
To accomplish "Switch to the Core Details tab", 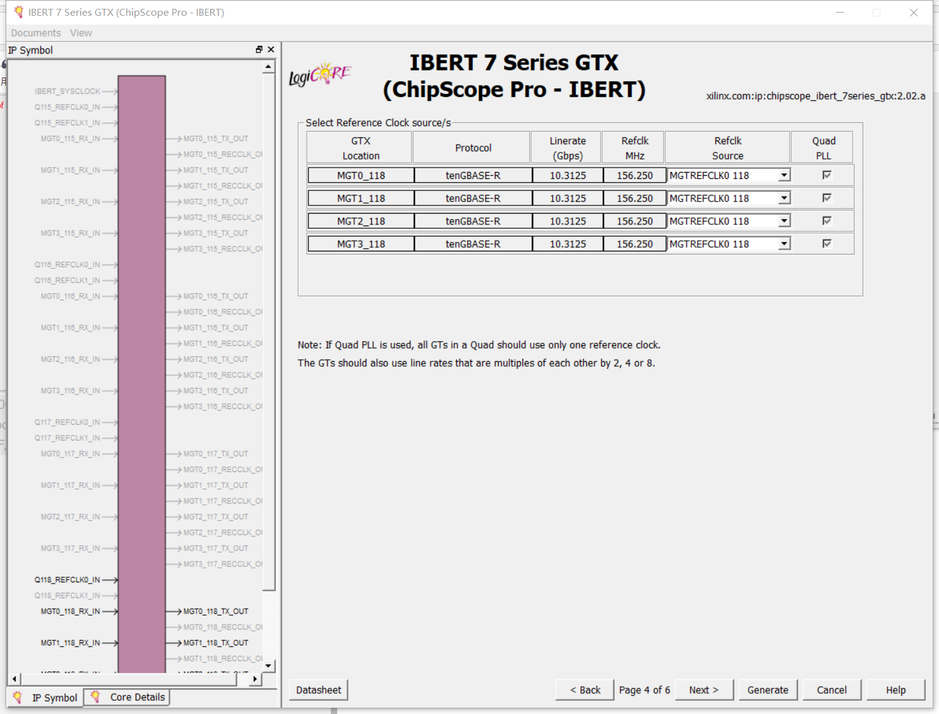I will pyautogui.click(x=127, y=697).
